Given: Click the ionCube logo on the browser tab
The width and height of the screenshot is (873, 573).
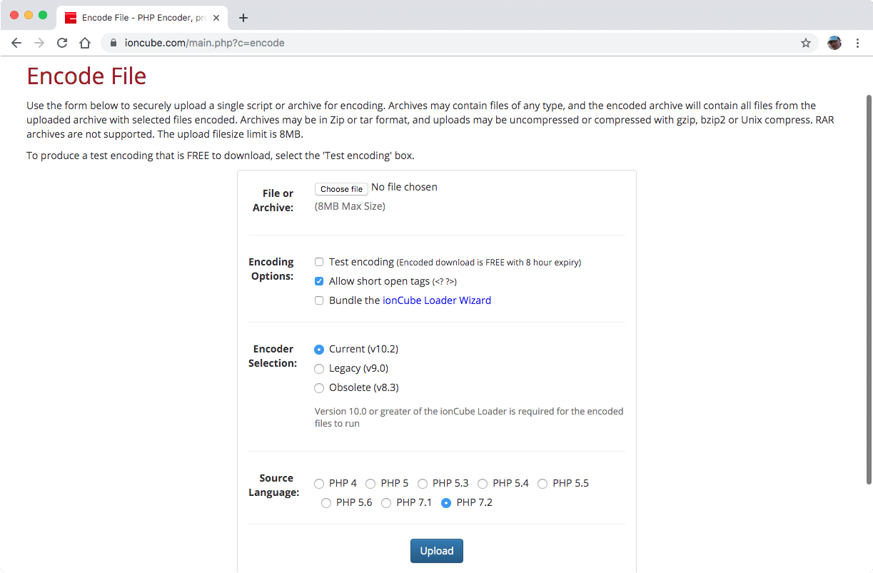Looking at the screenshot, I should (x=71, y=17).
